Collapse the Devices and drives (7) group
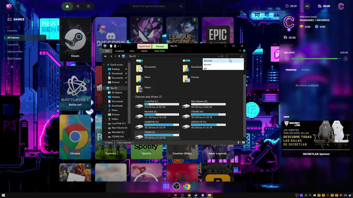Image resolution: width=353 pixels, height=198 pixels. pyautogui.click(x=133, y=97)
